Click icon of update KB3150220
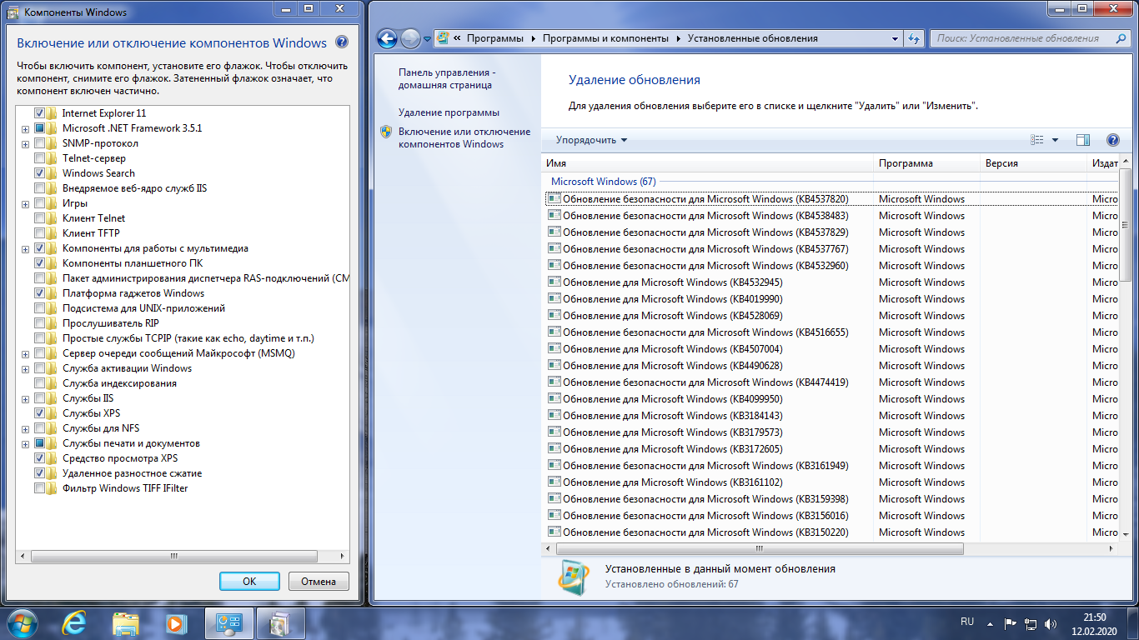The height and width of the screenshot is (640, 1139). point(554,532)
